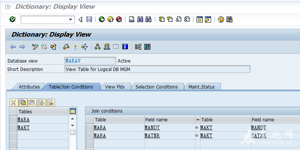Screen dimensions: 300x150
Task: Select the Table/Join Conditions tab
Action: (71, 87)
